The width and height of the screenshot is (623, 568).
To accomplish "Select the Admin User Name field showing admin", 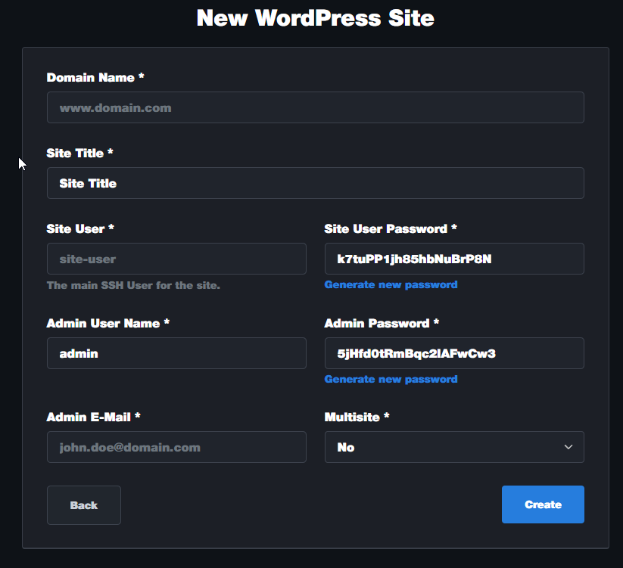I will tap(176, 353).
